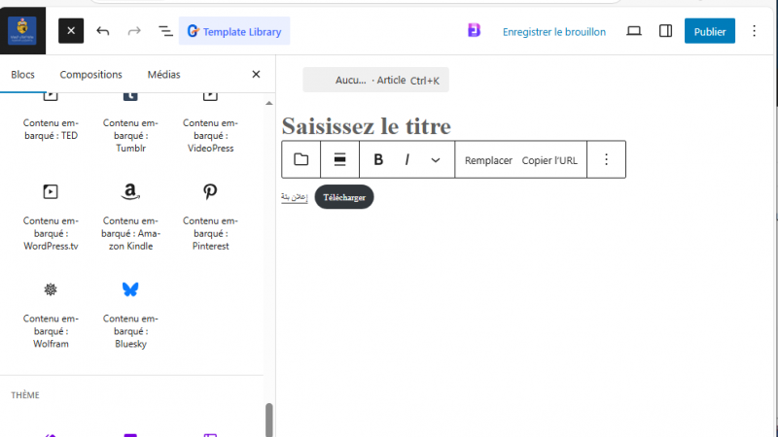Redo the last undone change
778x437 pixels.
coord(134,31)
